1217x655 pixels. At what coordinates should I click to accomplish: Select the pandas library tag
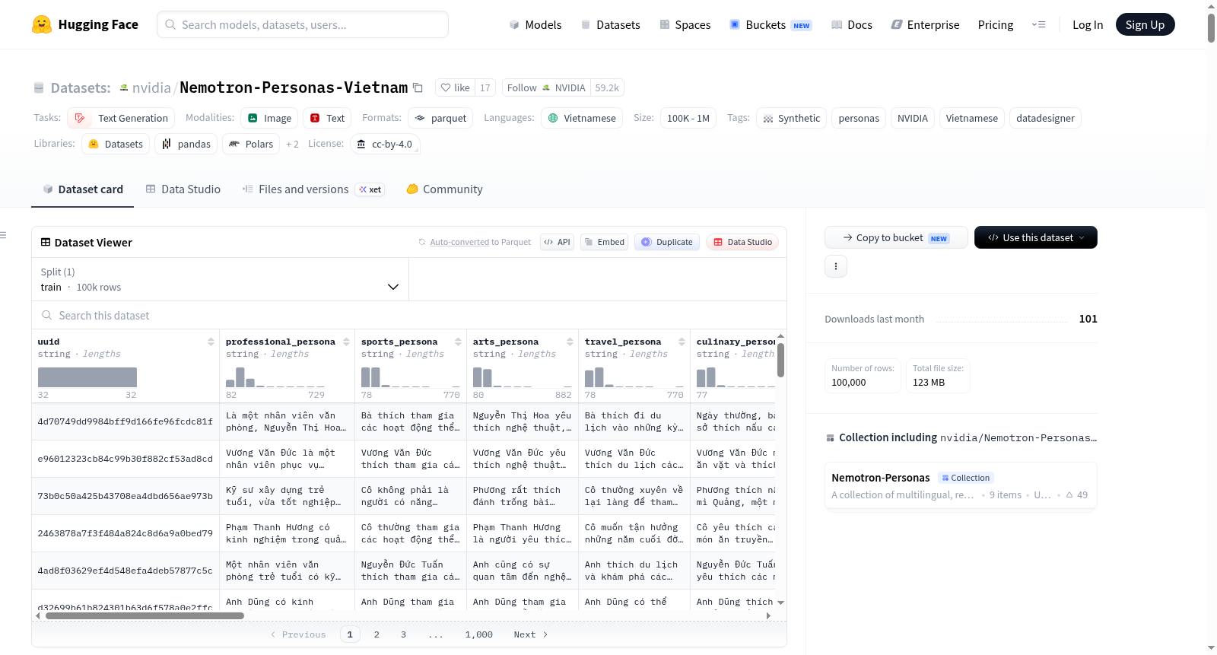click(x=186, y=144)
